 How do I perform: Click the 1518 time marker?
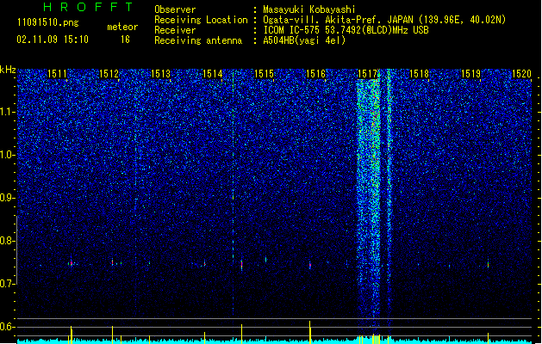click(x=420, y=74)
